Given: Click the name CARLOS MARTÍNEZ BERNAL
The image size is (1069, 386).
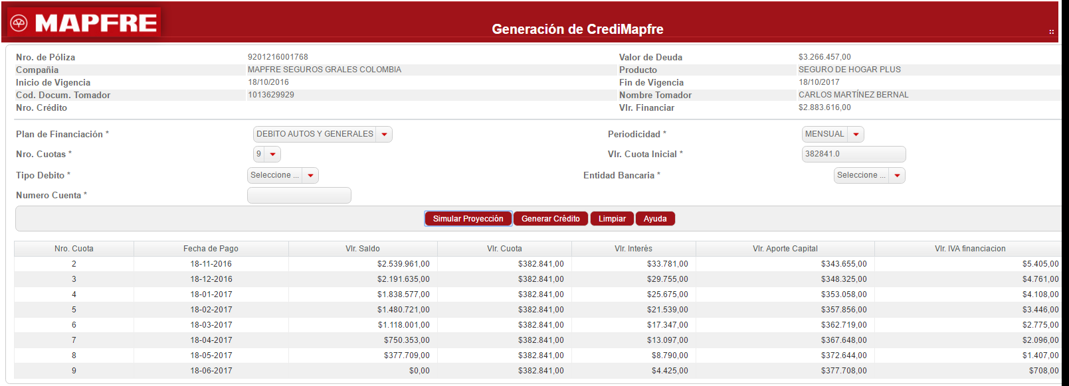Looking at the screenshot, I should (854, 95).
